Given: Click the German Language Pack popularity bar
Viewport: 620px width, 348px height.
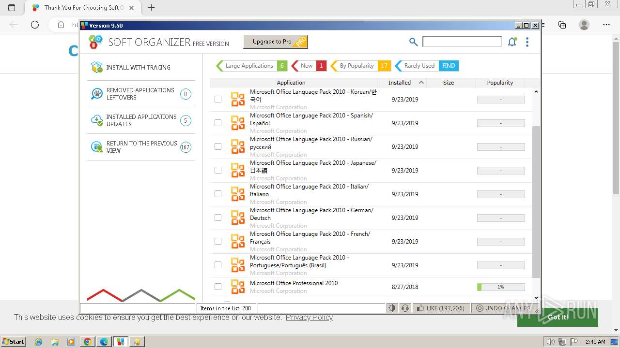Looking at the screenshot, I should tap(501, 217).
